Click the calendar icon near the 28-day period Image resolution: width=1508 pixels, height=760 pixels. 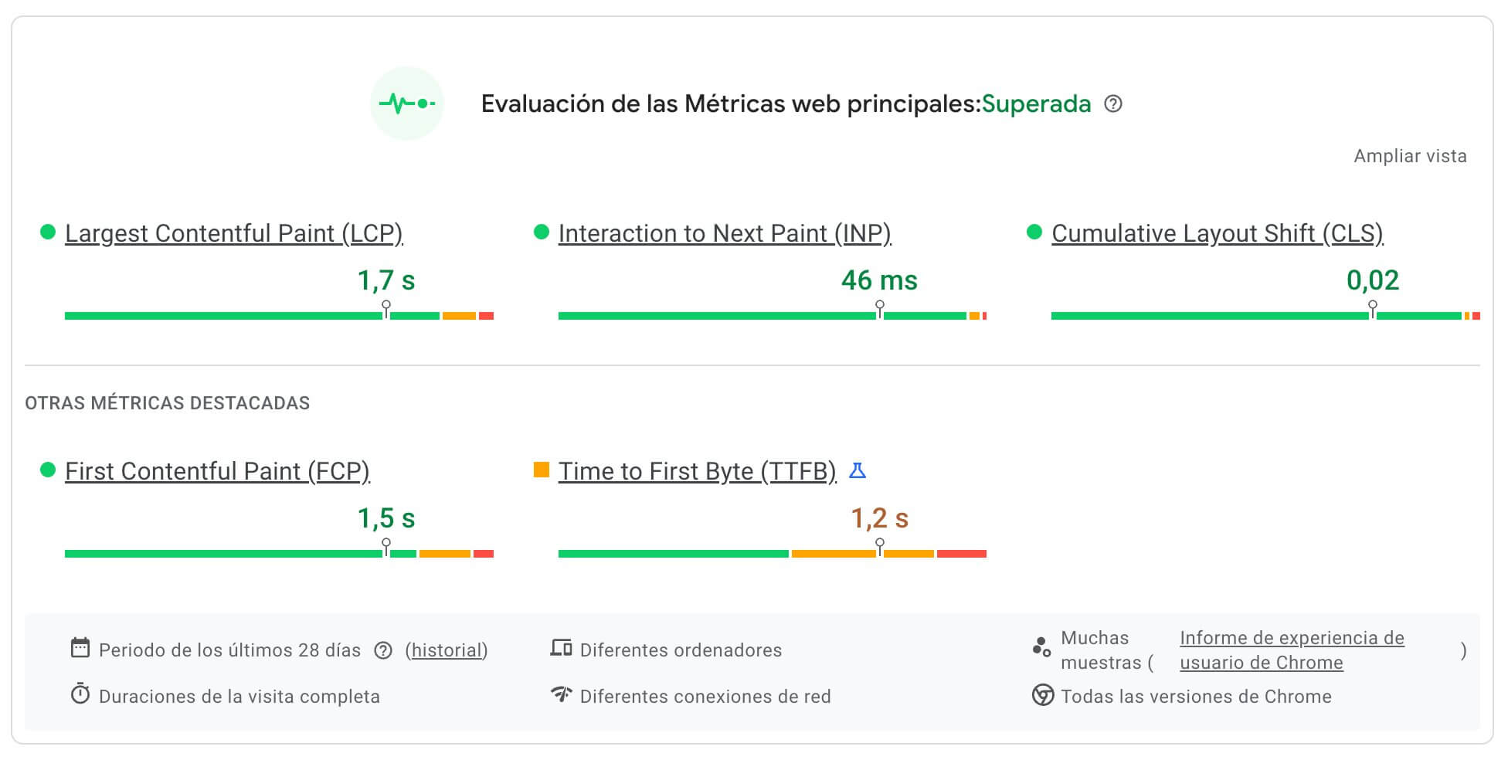[80, 650]
